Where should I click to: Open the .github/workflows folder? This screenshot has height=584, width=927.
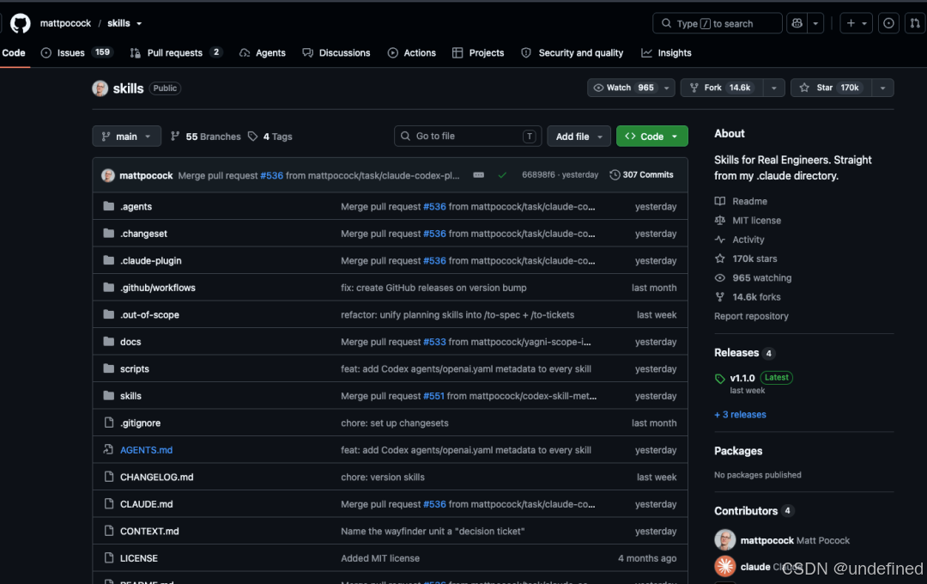point(158,288)
